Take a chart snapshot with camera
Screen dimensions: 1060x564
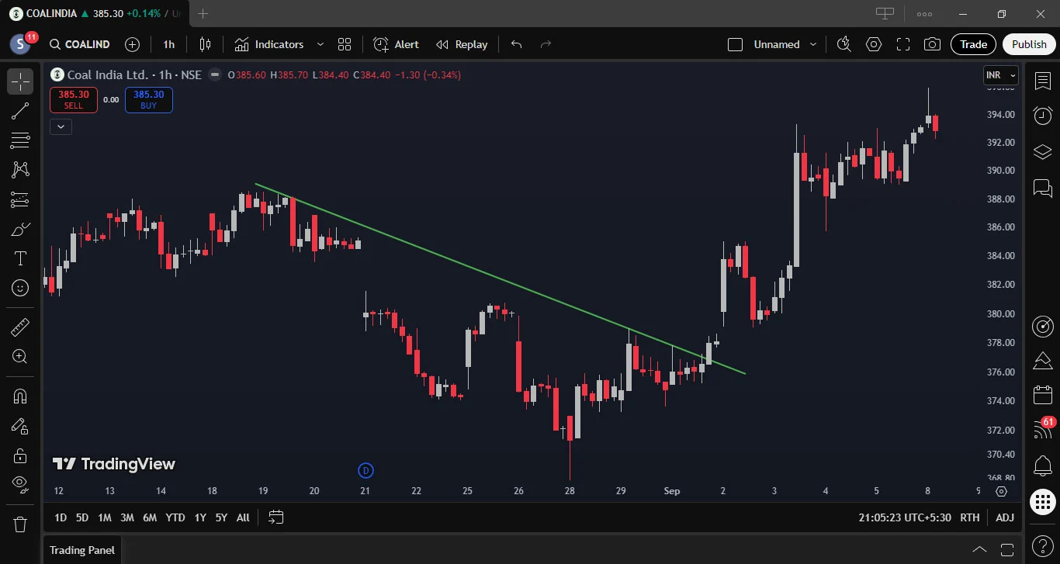[x=933, y=44]
